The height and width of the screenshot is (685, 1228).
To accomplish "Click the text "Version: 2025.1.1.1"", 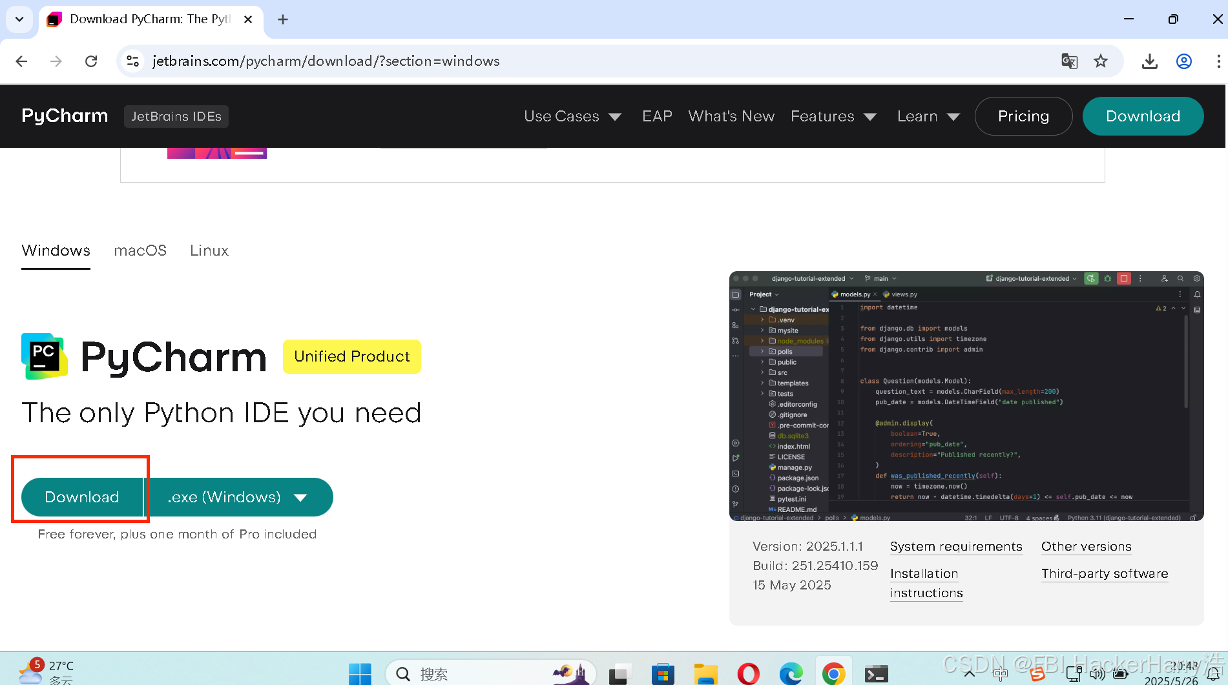I will (807, 547).
